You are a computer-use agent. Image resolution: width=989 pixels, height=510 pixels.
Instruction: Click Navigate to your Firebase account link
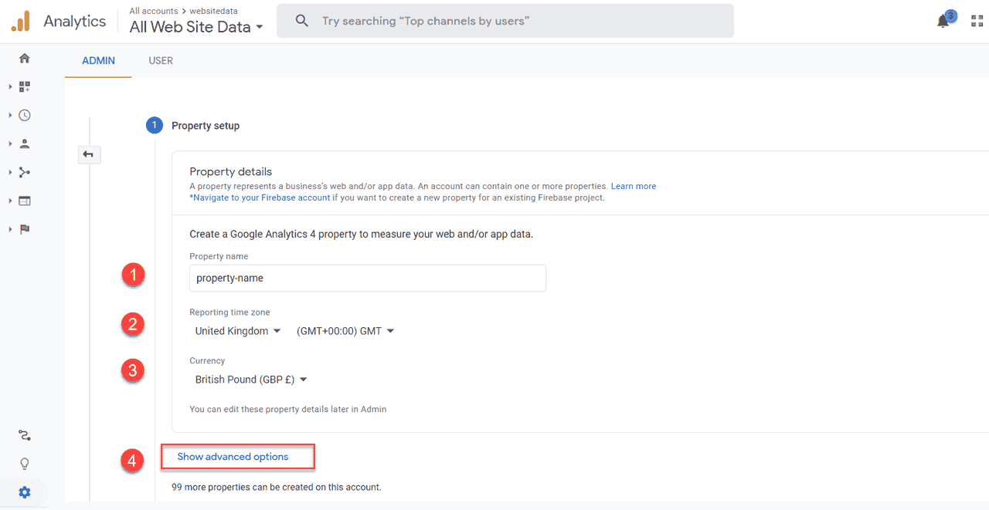coord(260,198)
